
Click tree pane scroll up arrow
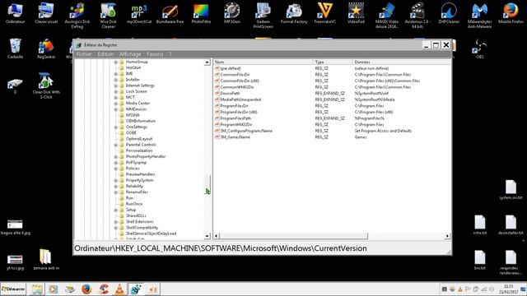coord(207,62)
